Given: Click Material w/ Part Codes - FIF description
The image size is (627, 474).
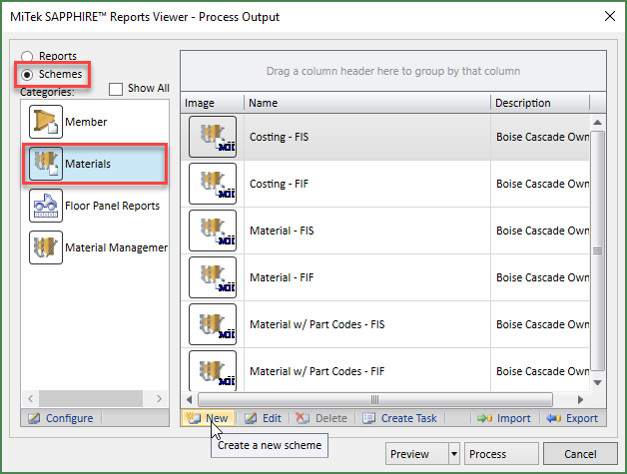Looking at the screenshot, I should pos(540,371).
